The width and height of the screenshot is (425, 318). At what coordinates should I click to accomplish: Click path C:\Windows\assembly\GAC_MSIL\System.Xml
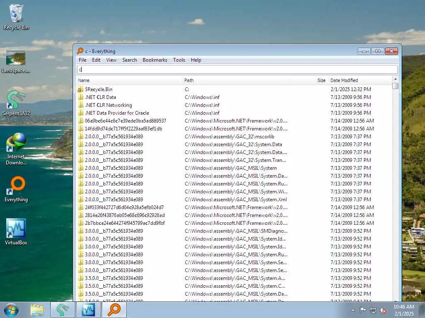236,199
